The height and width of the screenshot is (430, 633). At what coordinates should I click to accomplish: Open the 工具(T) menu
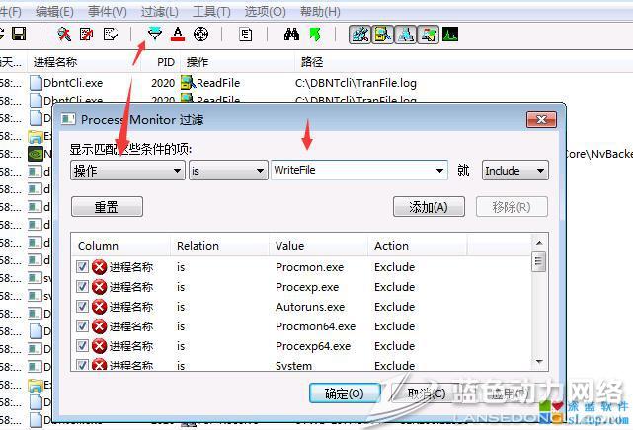point(211,11)
